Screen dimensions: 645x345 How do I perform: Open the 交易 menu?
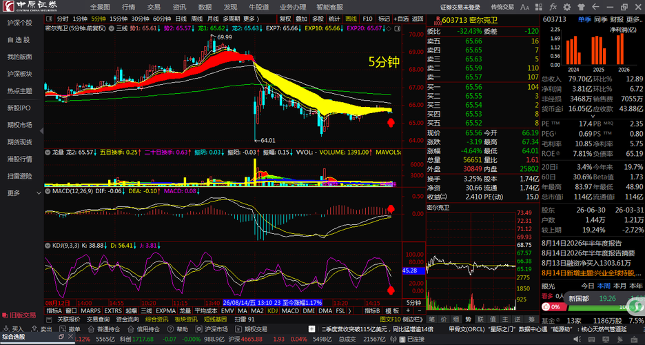pos(154,7)
